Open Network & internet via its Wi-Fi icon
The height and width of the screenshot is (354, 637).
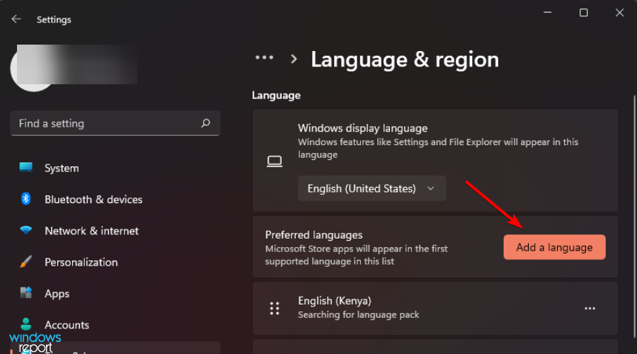(x=26, y=231)
